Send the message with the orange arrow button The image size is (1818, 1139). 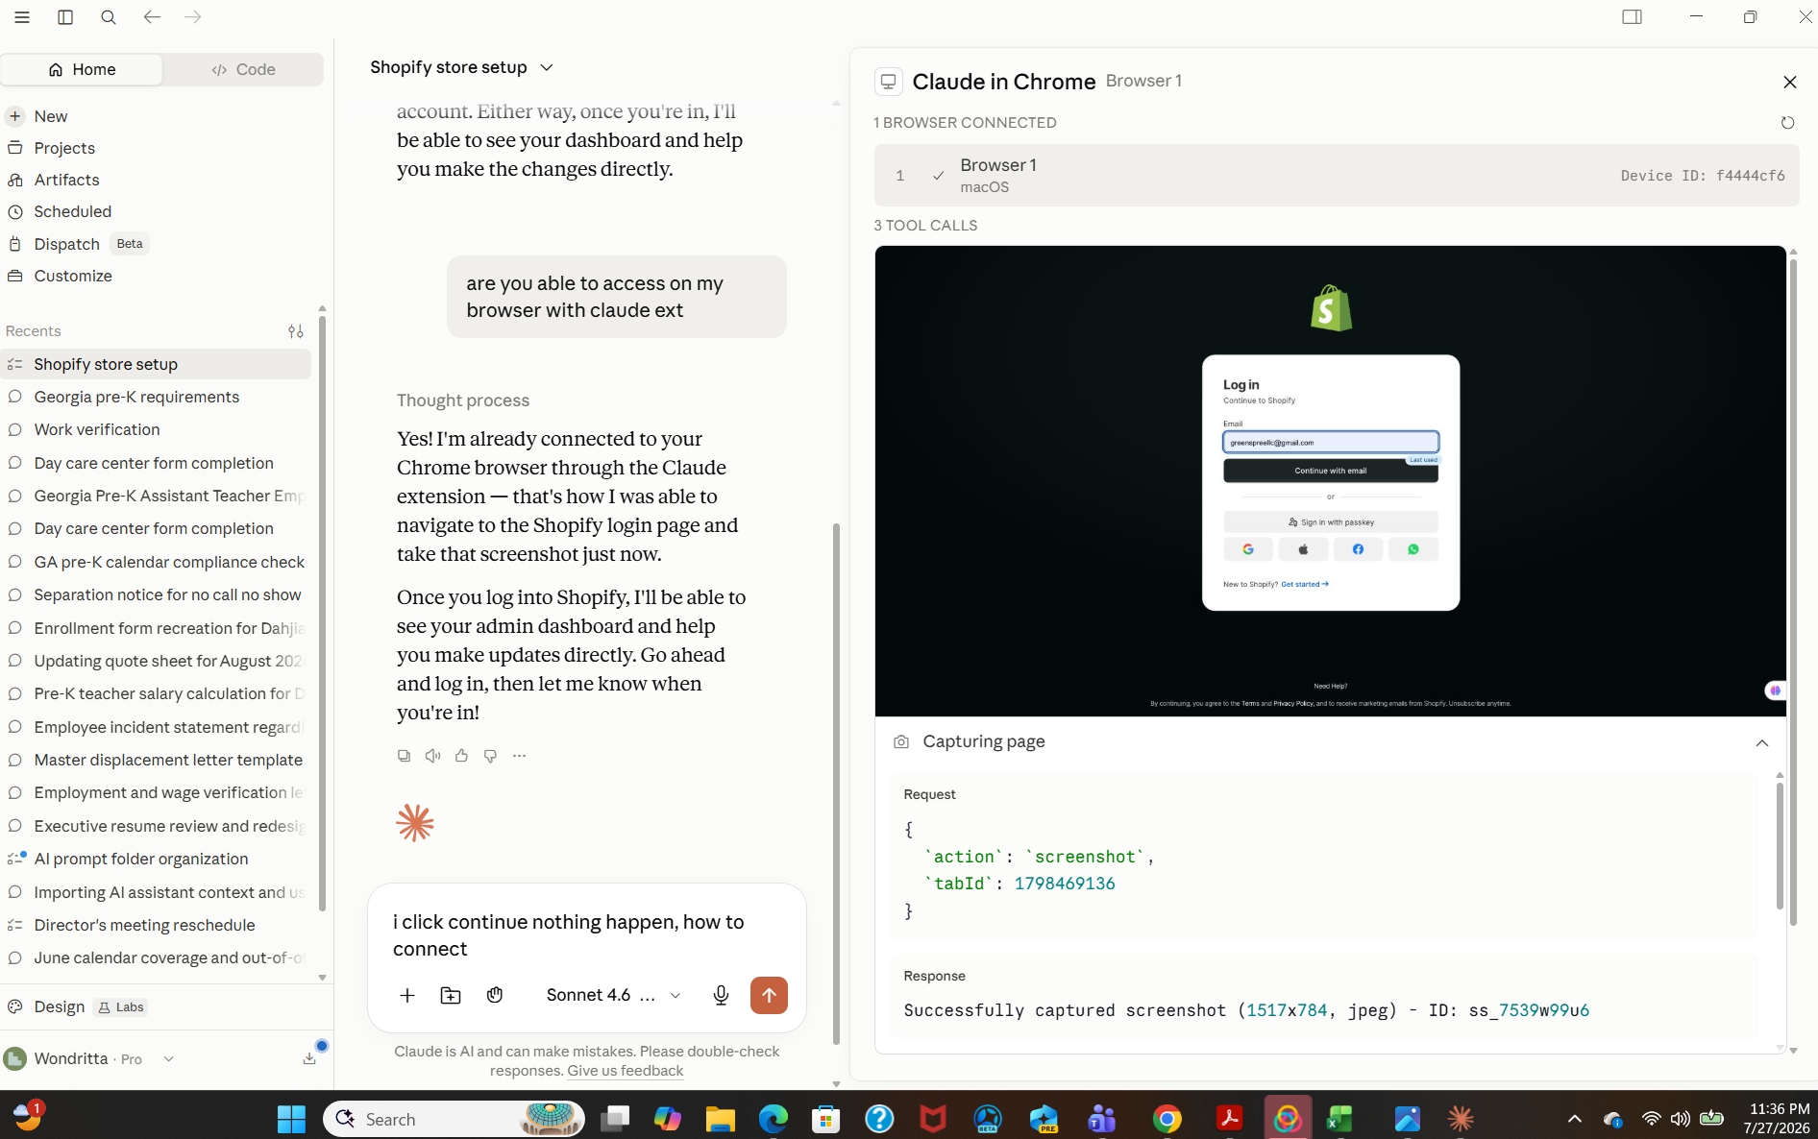pos(769,995)
